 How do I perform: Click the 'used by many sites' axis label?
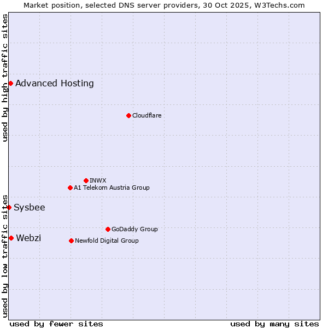274,324
